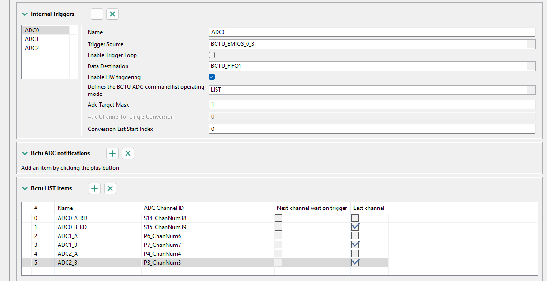The height and width of the screenshot is (281, 547).
Task: Check Next channel wait on trigger for ADC0_A_RD
Action: click(x=278, y=218)
